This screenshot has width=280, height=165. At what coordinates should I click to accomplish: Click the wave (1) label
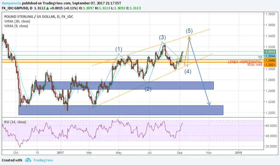point(119,49)
